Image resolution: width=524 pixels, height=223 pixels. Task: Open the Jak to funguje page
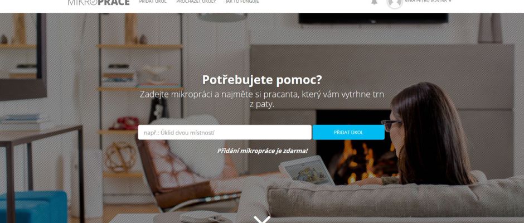(242, 2)
